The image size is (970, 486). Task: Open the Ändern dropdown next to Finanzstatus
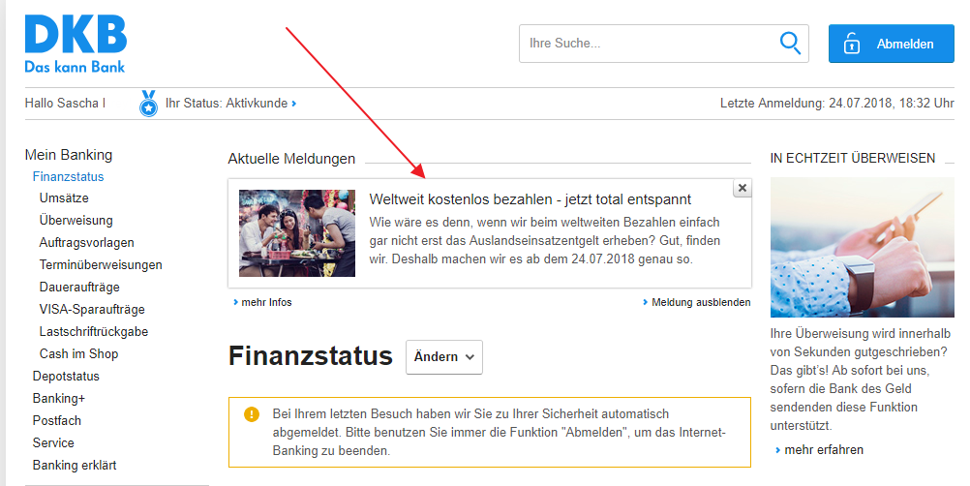[443, 356]
